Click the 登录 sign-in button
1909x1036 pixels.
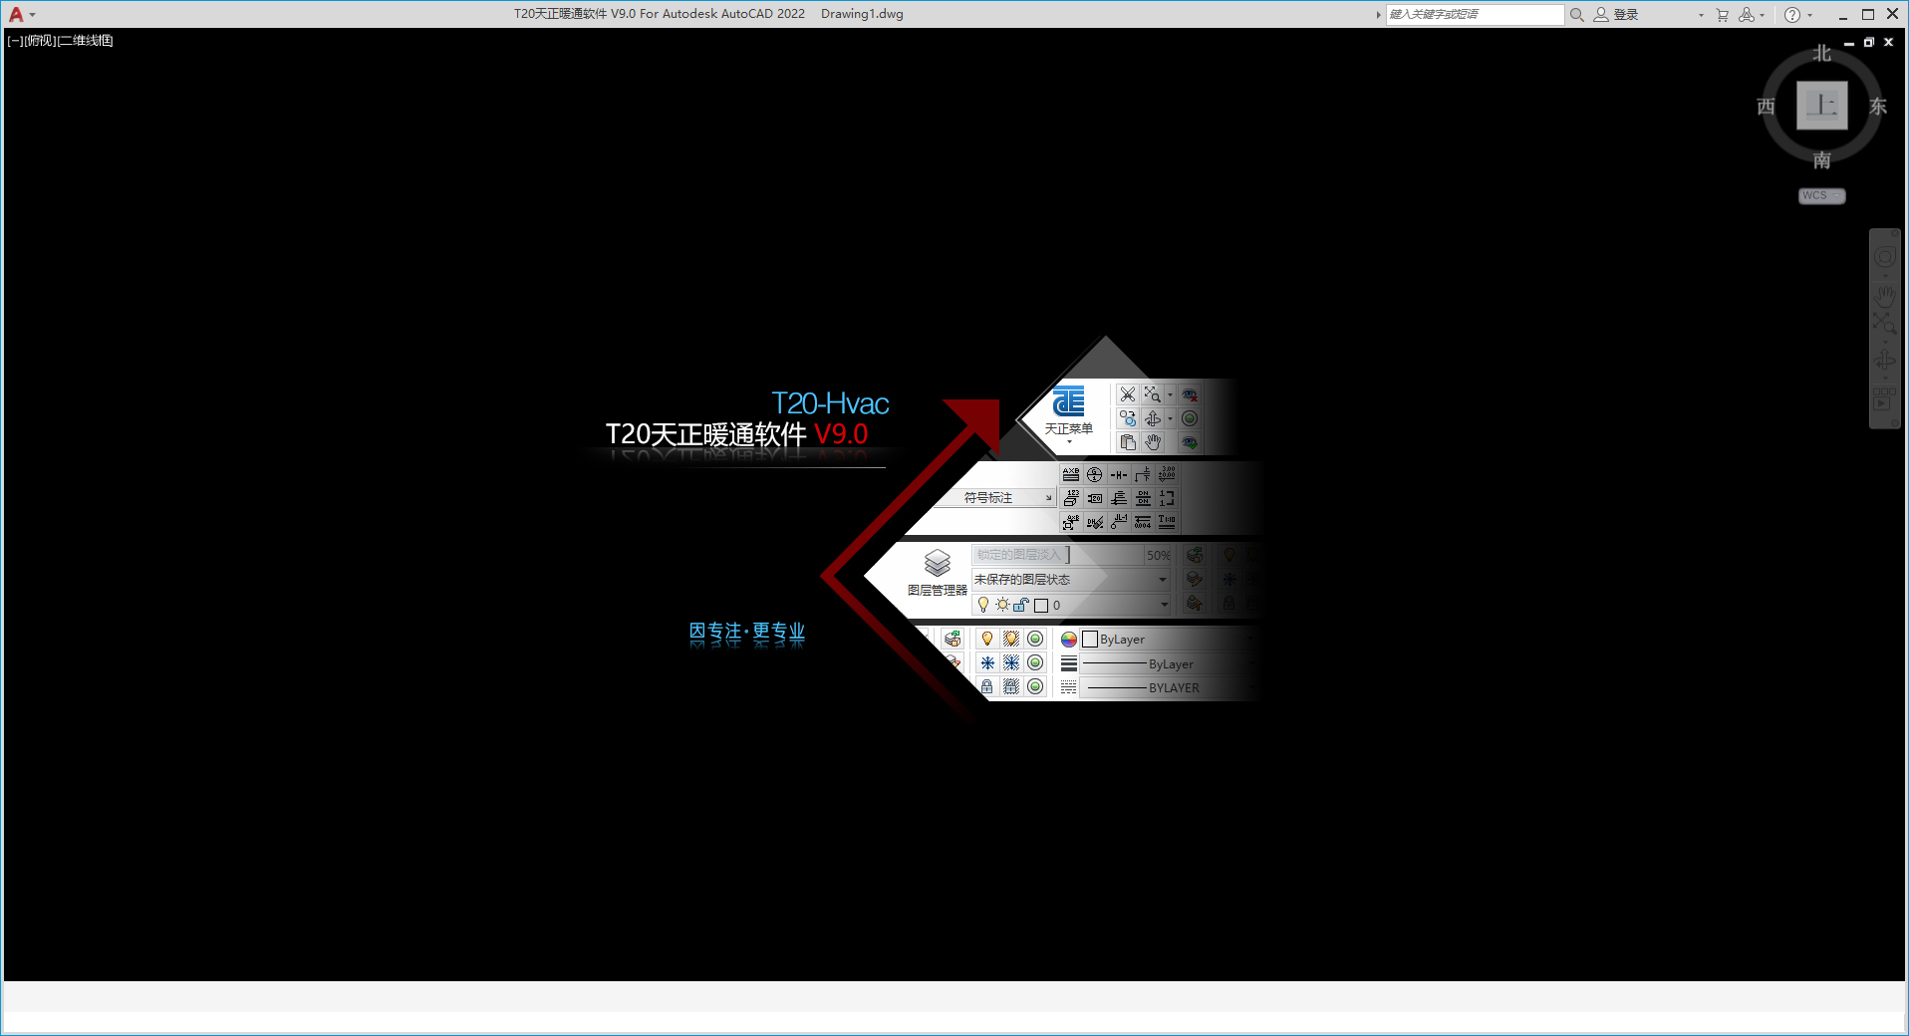(1625, 15)
